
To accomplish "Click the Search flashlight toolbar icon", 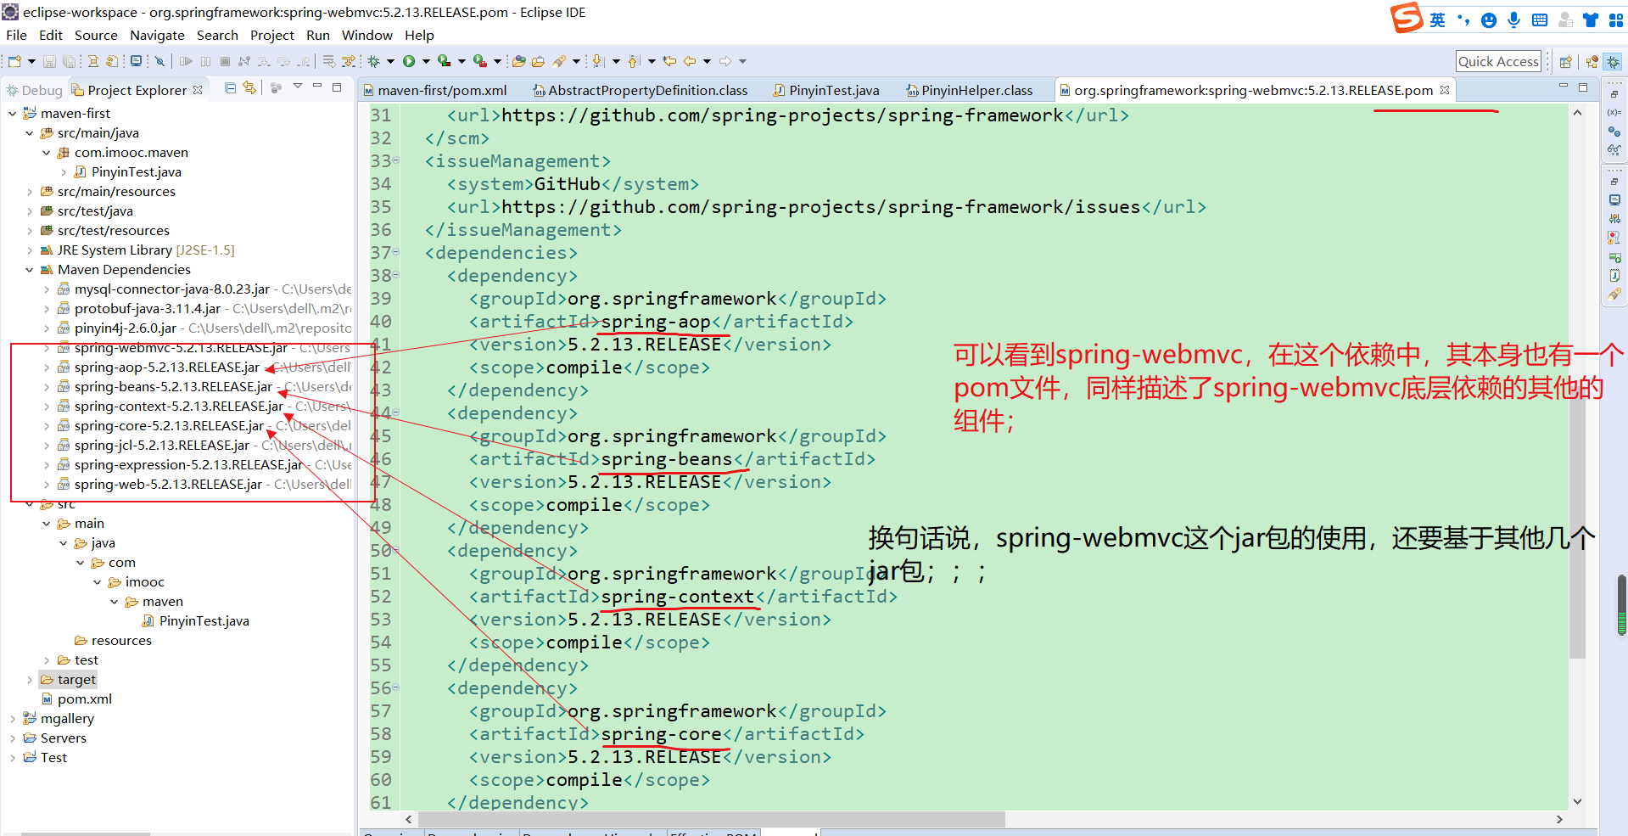I will pyautogui.click(x=559, y=61).
